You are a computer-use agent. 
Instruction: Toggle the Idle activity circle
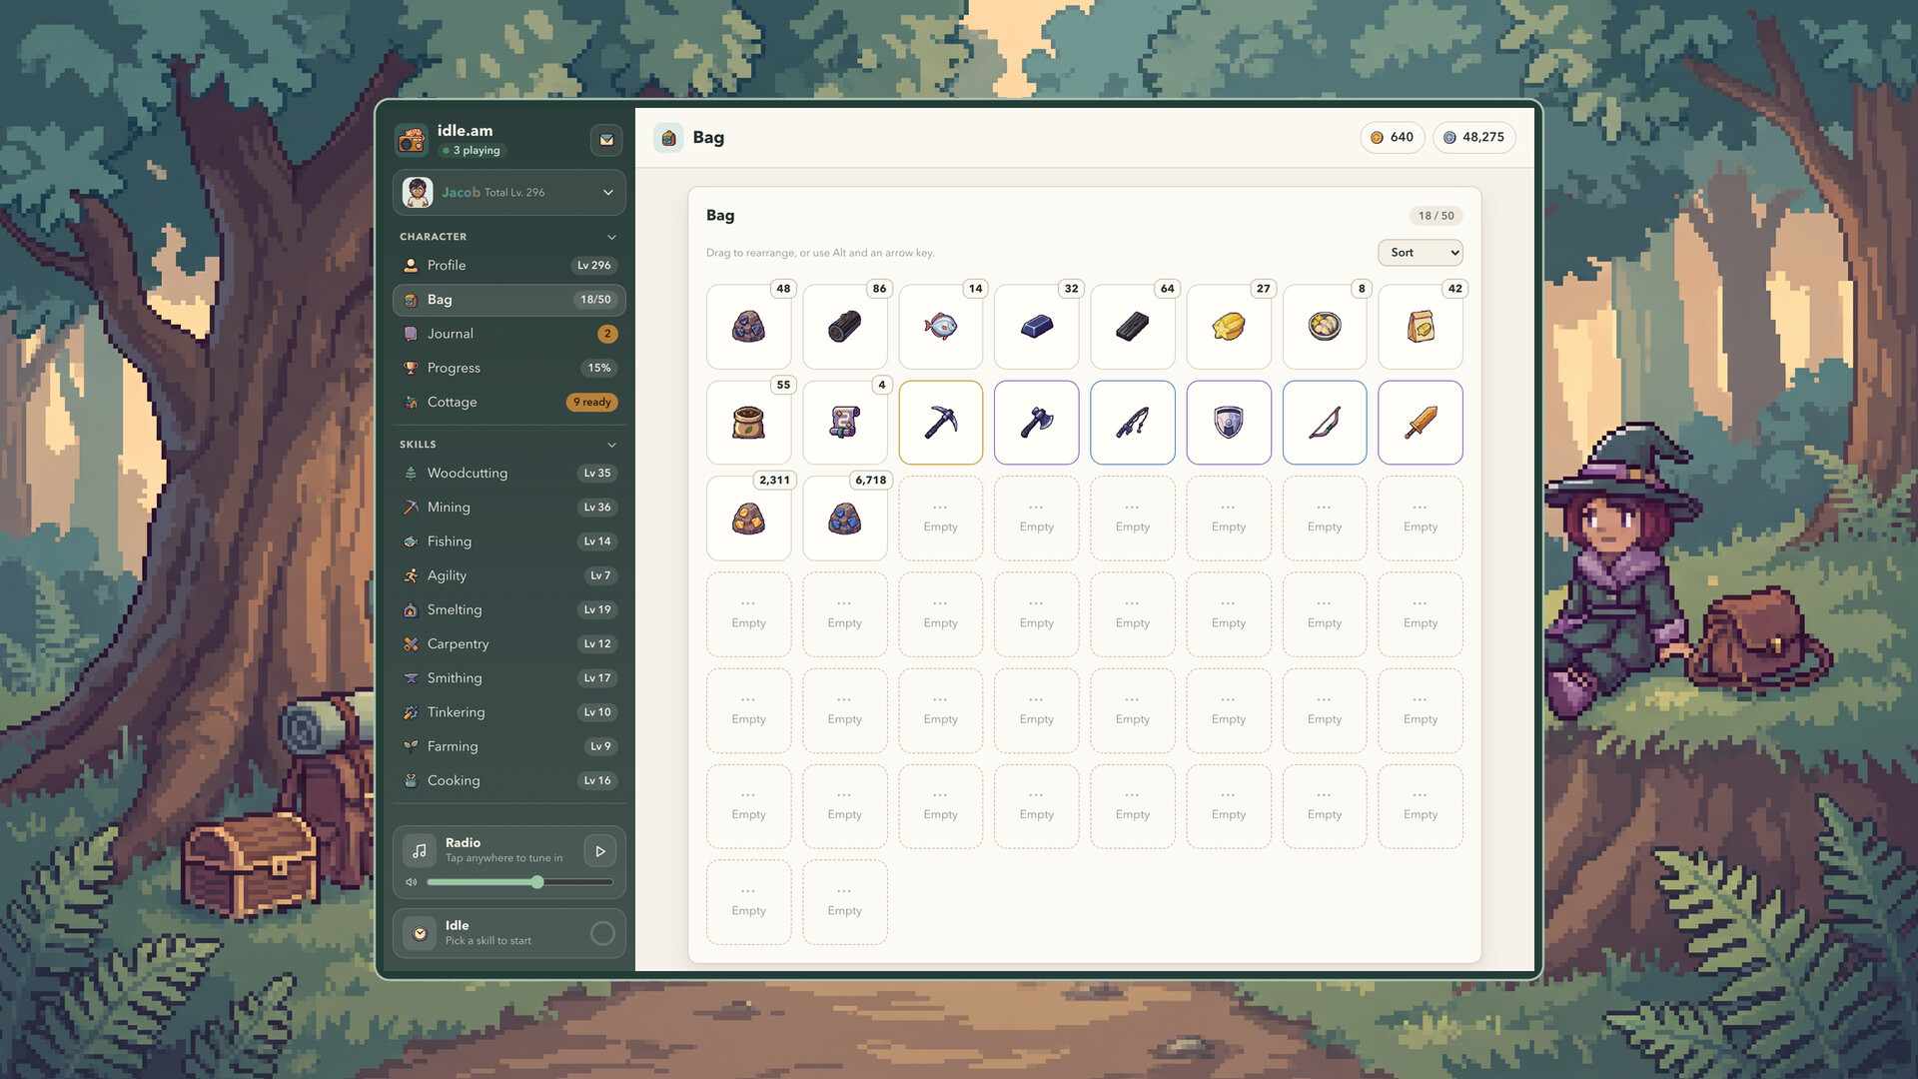pos(602,933)
